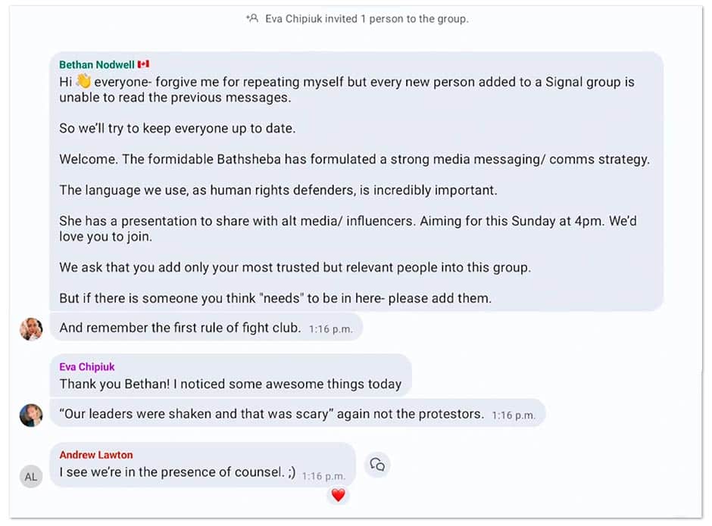712x526 pixels.
Task: Click the red heart reaction under Andrew's message
Action: click(x=338, y=496)
